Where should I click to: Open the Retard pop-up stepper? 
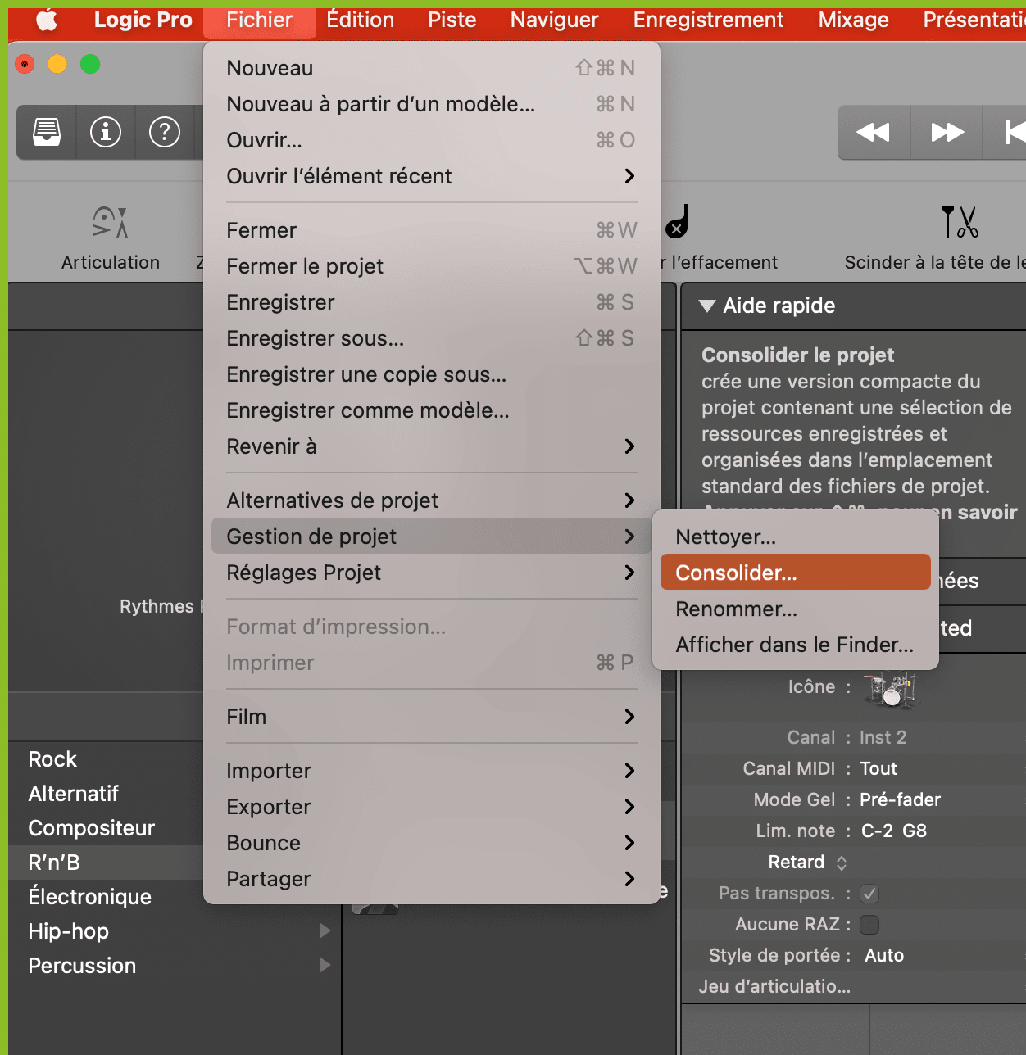tap(842, 863)
